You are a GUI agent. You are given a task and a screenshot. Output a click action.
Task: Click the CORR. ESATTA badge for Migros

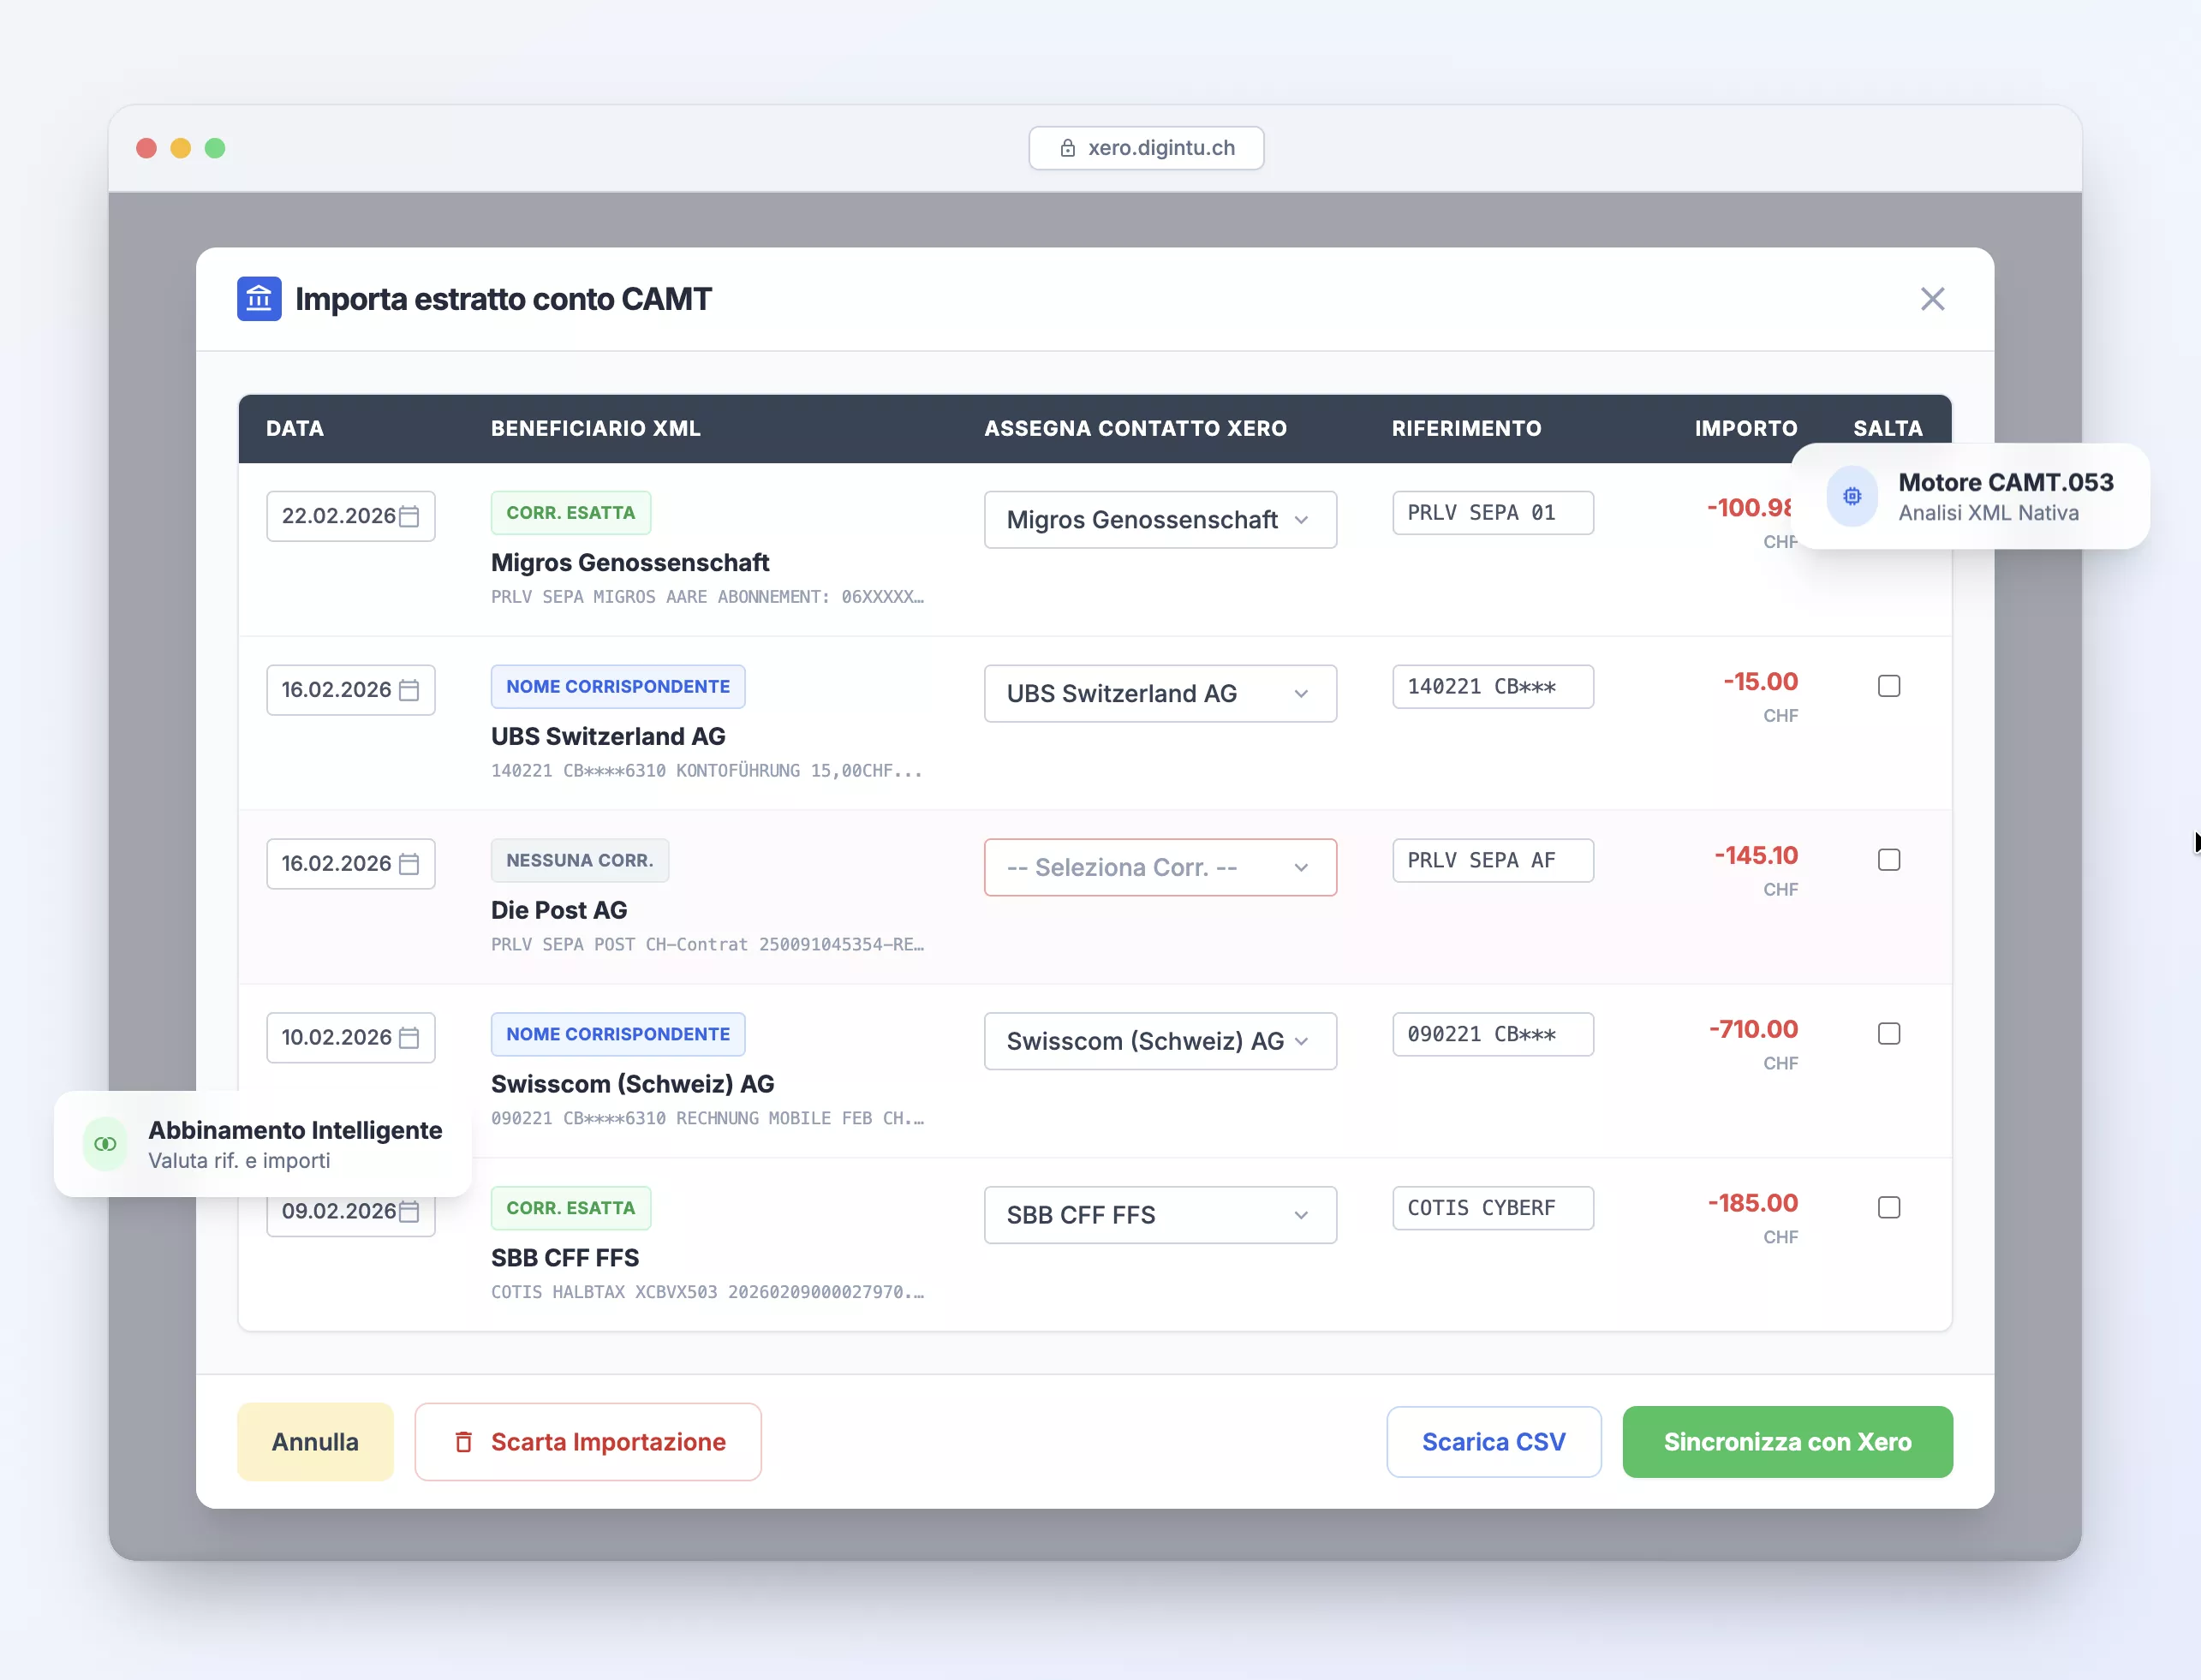(571, 513)
